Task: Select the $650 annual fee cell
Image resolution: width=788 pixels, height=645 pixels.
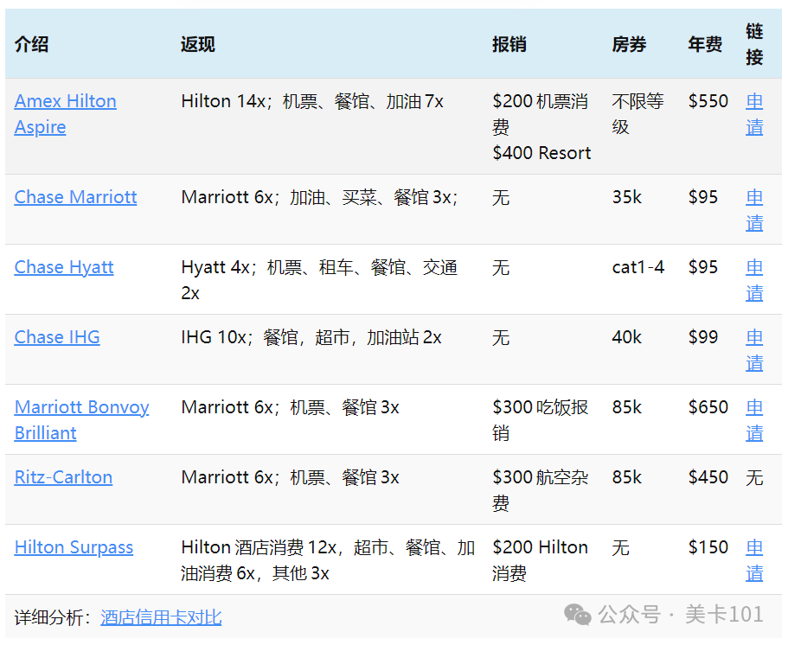Action: click(708, 407)
